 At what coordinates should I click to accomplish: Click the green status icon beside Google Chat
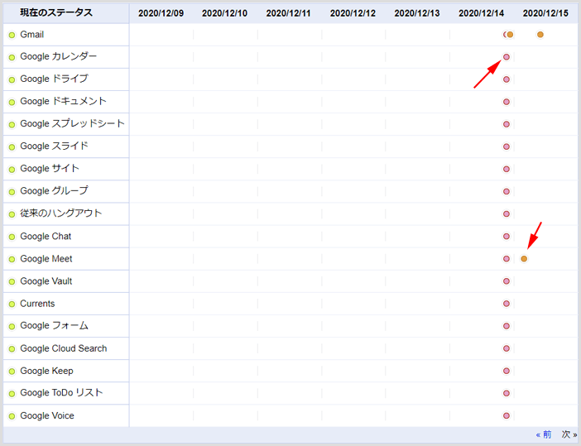(x=12, y=237)
